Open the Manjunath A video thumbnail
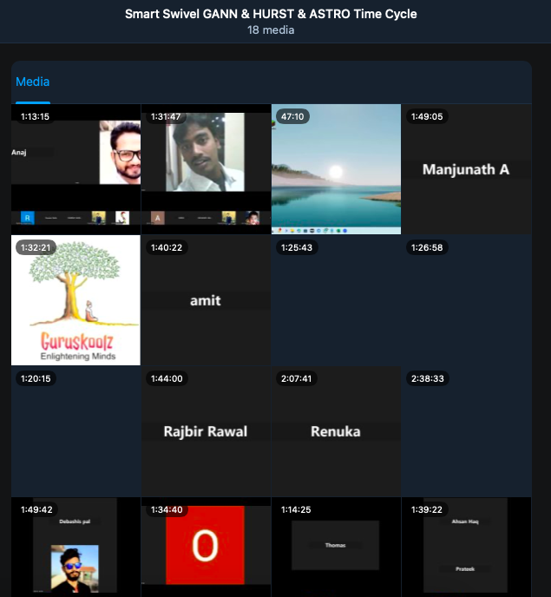This screenshot has width=551, height=597. click(466, 169)
